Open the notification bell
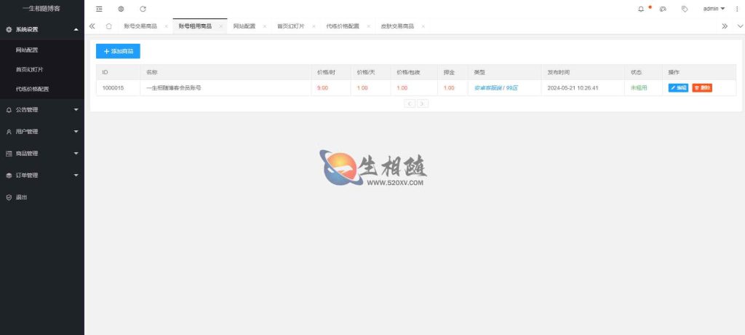 click(x=641, y=9)
